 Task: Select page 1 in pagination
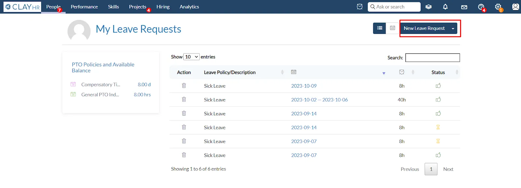click(x=431, y=169)
